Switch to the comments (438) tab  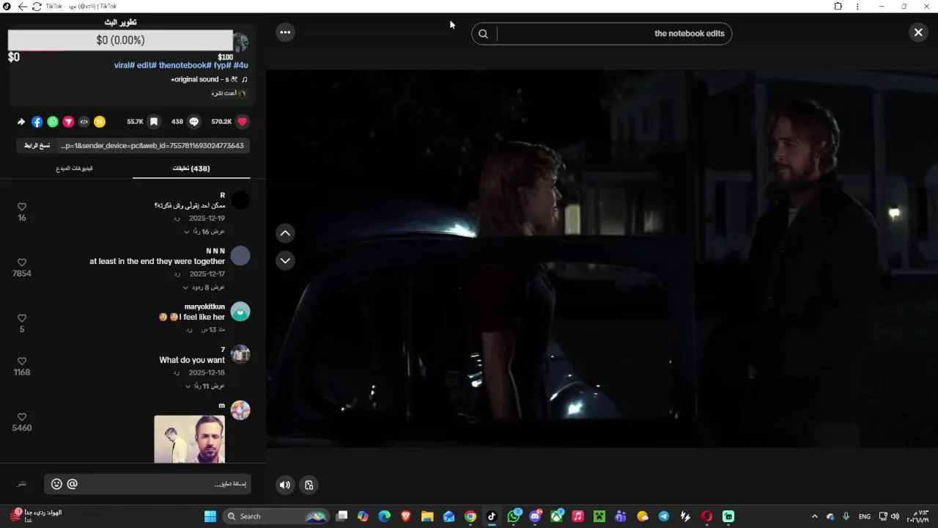pos(191,169)
